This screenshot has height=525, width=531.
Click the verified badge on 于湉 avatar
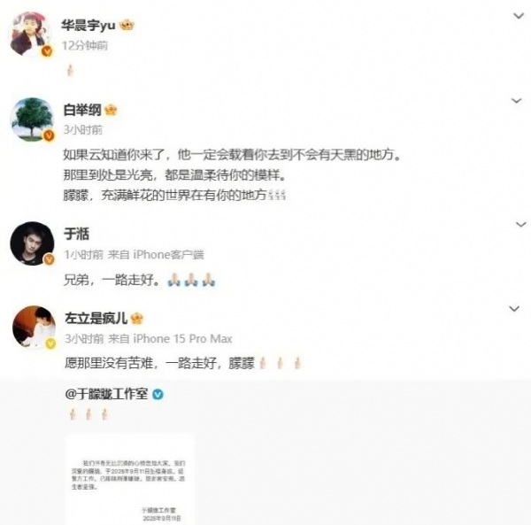click(50, 259)
